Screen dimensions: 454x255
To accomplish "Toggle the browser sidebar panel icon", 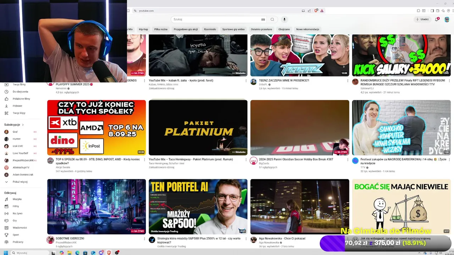I will pyautogui.click(x=432, y=11).
